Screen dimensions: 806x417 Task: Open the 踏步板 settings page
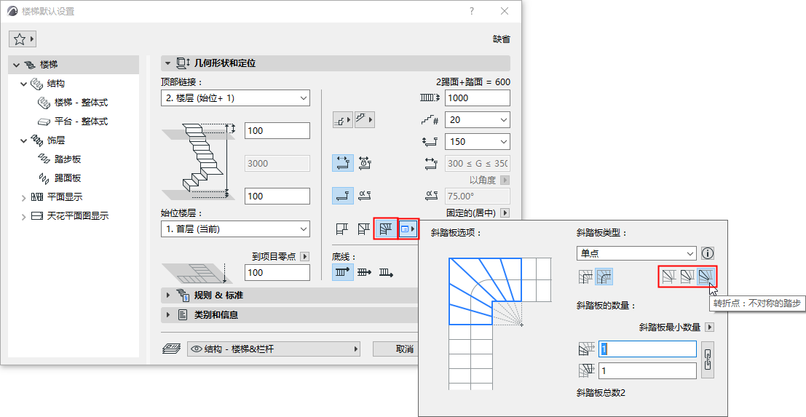[68, 159]
